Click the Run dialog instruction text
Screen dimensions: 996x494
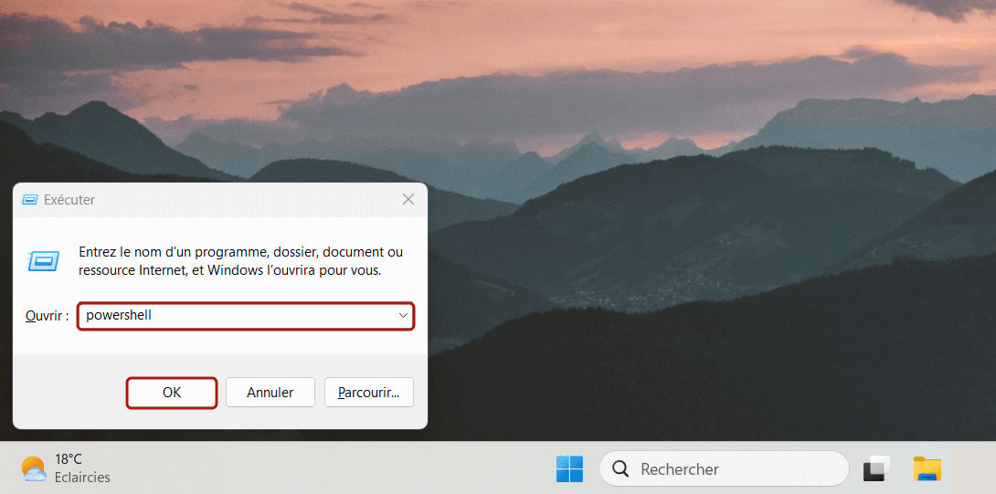240,261
